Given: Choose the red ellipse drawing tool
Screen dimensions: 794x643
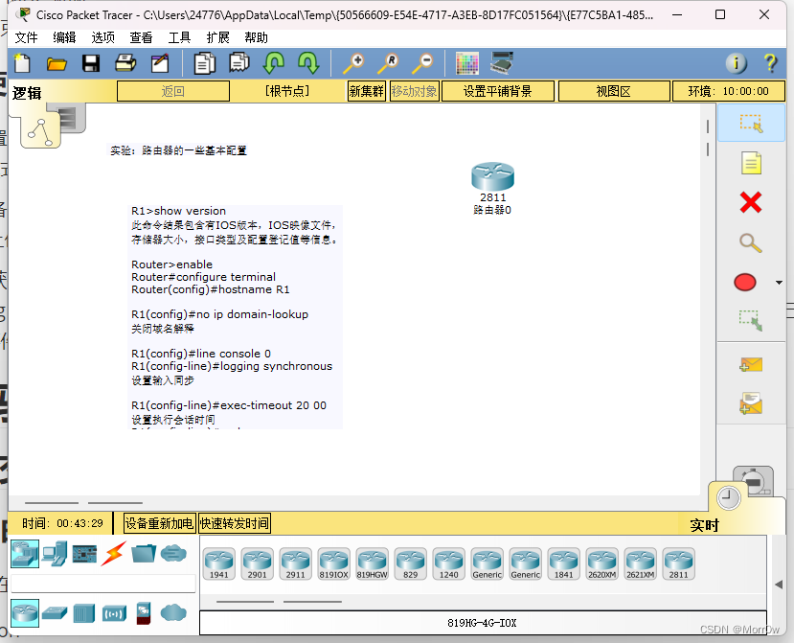Looking at the screenshot, I should [745, 283].
